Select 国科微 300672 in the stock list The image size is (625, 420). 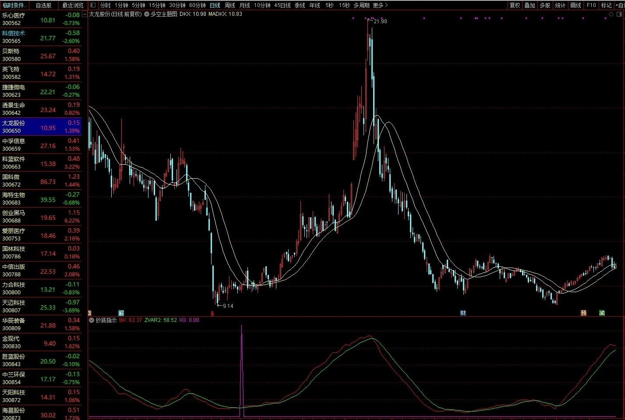coord(41,180)
